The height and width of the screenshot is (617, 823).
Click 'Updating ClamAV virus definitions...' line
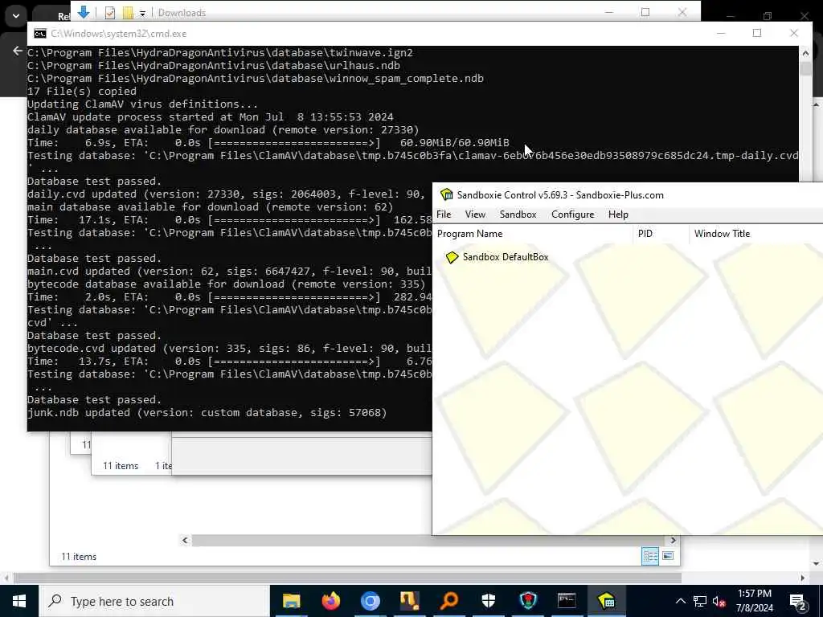tap(142, 104)
